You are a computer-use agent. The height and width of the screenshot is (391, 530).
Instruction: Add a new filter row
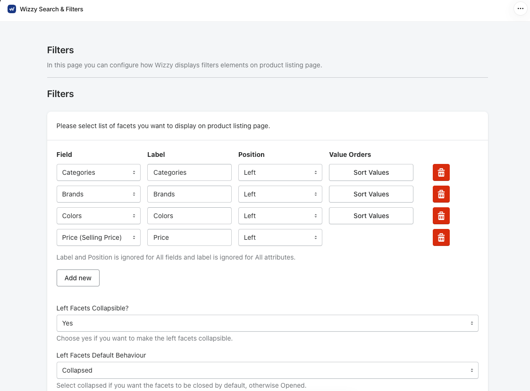pos(78,278)
